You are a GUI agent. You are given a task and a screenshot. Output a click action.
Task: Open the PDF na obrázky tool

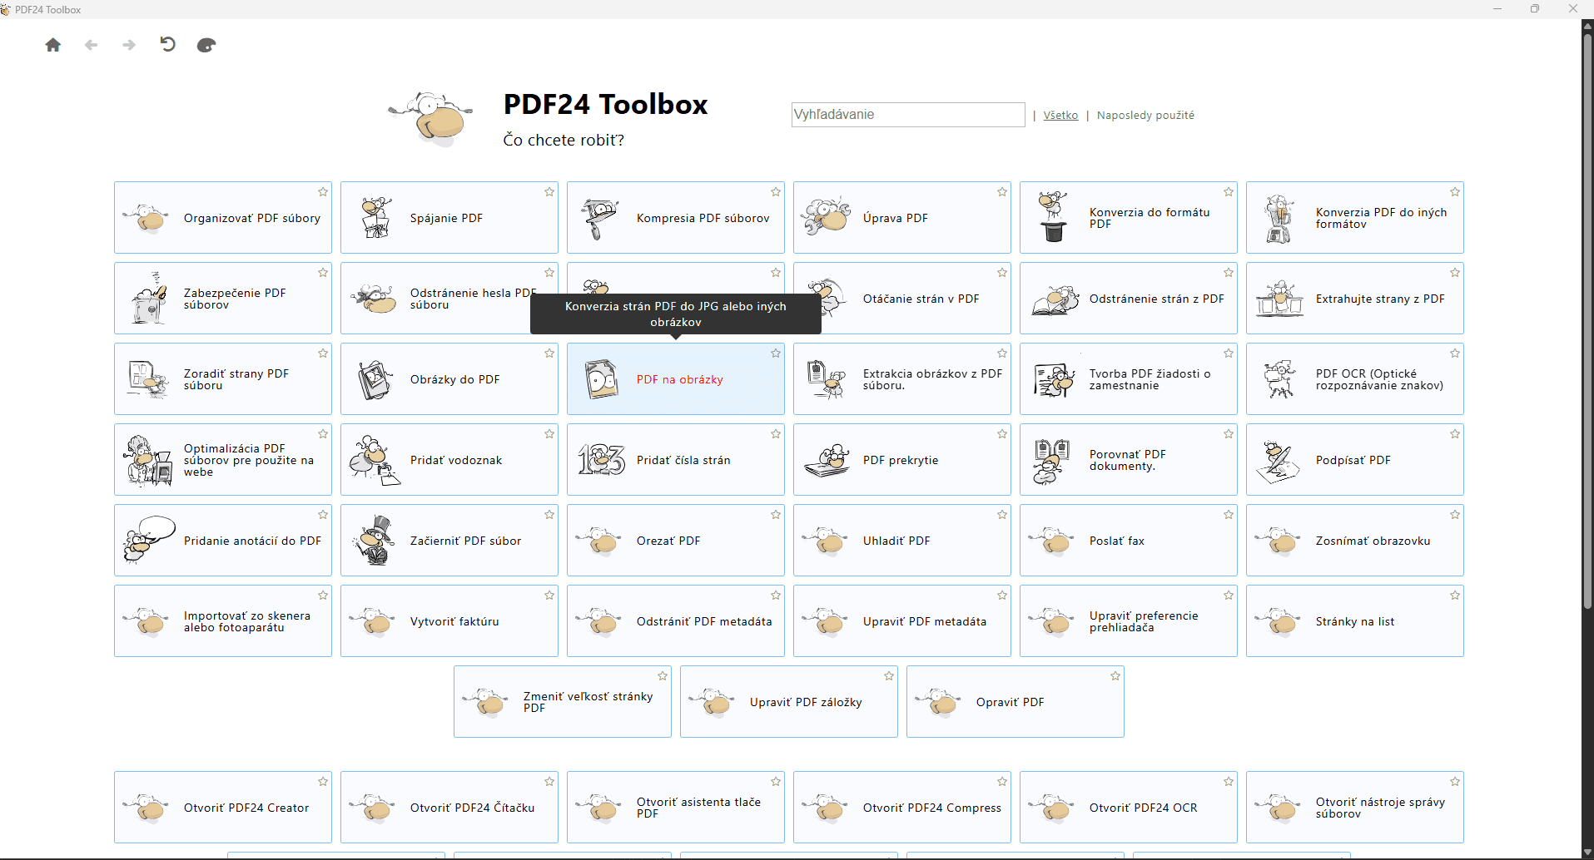pos(679,379)
